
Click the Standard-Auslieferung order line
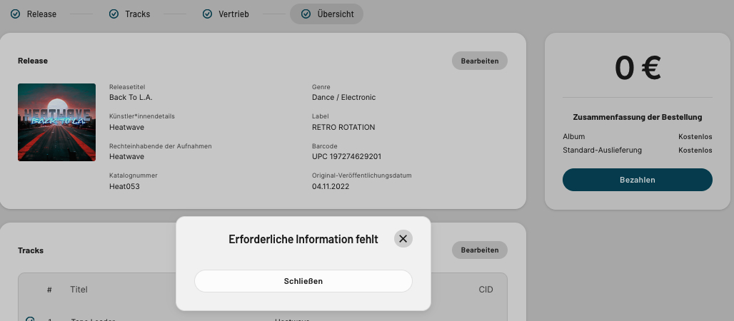[602, 150]
